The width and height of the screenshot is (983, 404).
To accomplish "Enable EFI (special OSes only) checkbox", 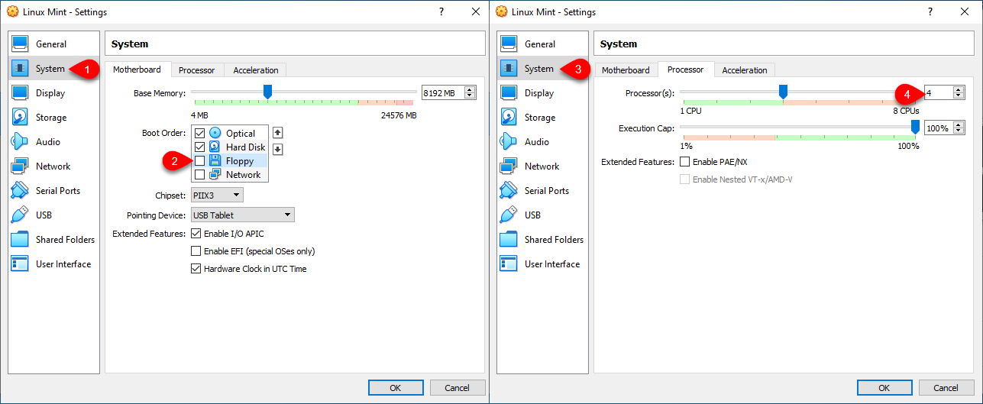I will point(196,251).
